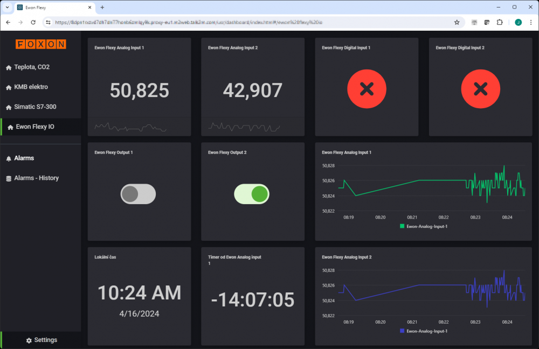The width and height of the screenshot is (539, 349).
Task: Click the Alarms - History database icon
Action: [x=9, y=178]
